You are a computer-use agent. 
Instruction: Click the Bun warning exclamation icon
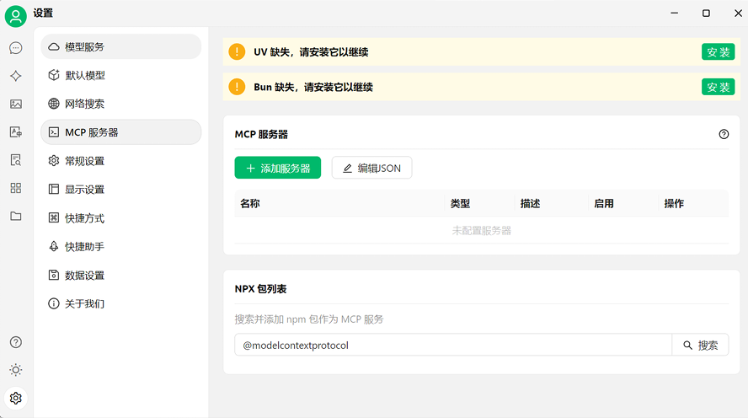[237, 87]
